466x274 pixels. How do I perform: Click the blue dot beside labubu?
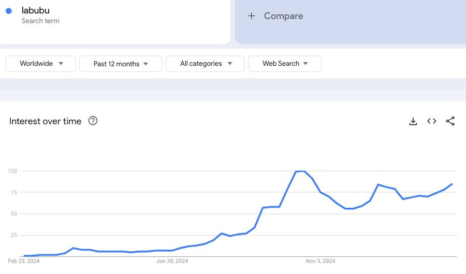click(9, 11)
